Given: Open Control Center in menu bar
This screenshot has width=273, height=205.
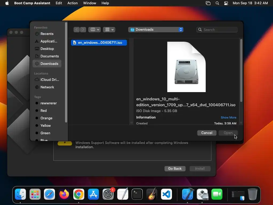Looking at the screenshot, I should [226, 3].
